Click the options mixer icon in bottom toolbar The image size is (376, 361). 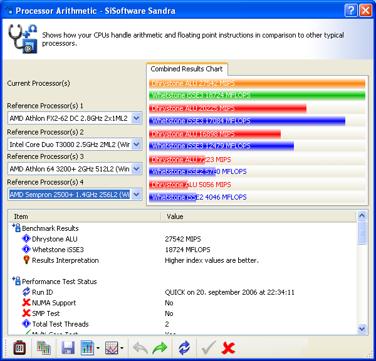pos(19,348)
